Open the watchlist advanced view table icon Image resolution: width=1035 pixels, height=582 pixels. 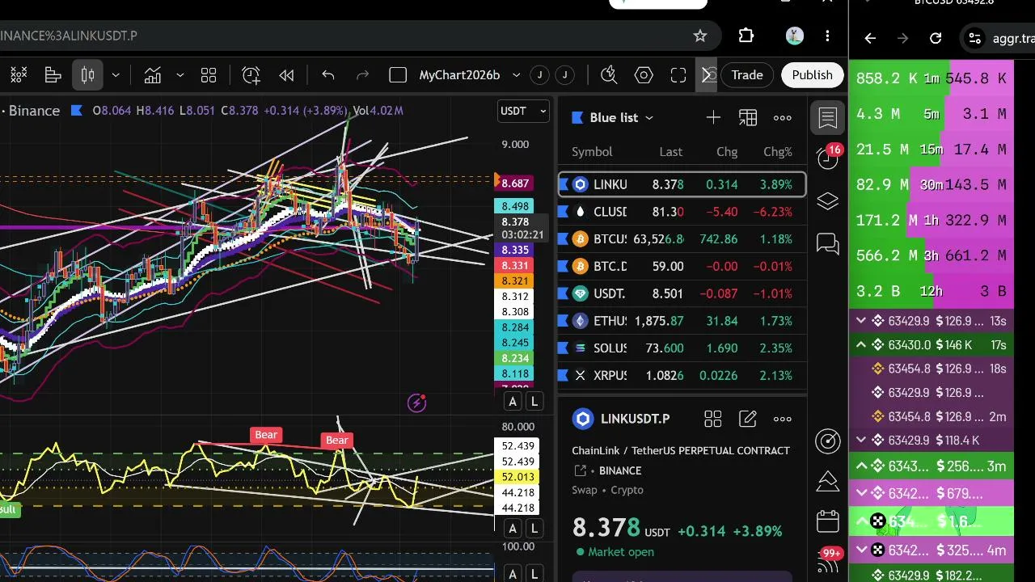[x=748, y=118]
